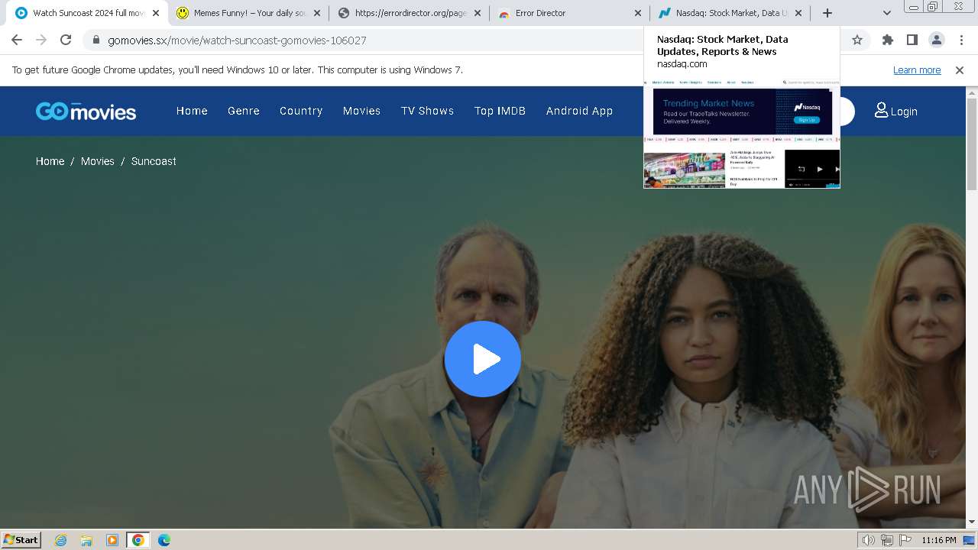Screen dimensions: 978x550
Task: Open the Chrome profile icon
Action: (937, 40)
